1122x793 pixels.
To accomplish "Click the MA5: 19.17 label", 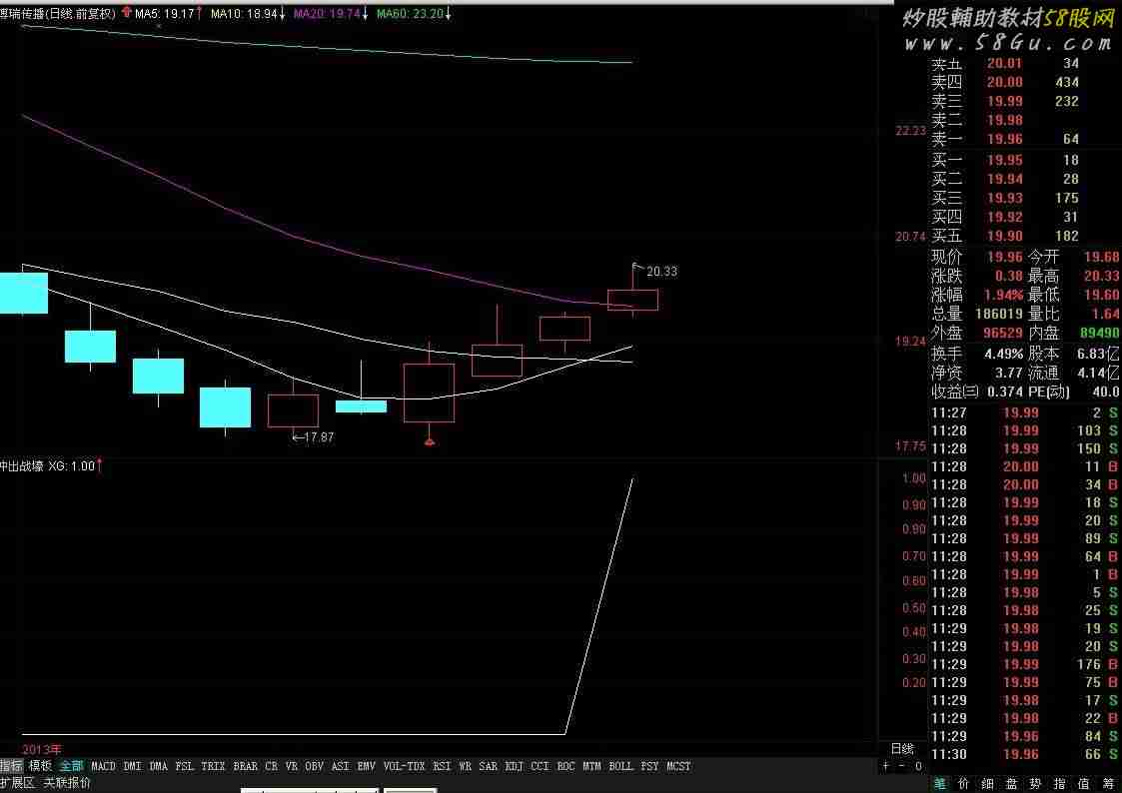I will [x=166, y=13].
